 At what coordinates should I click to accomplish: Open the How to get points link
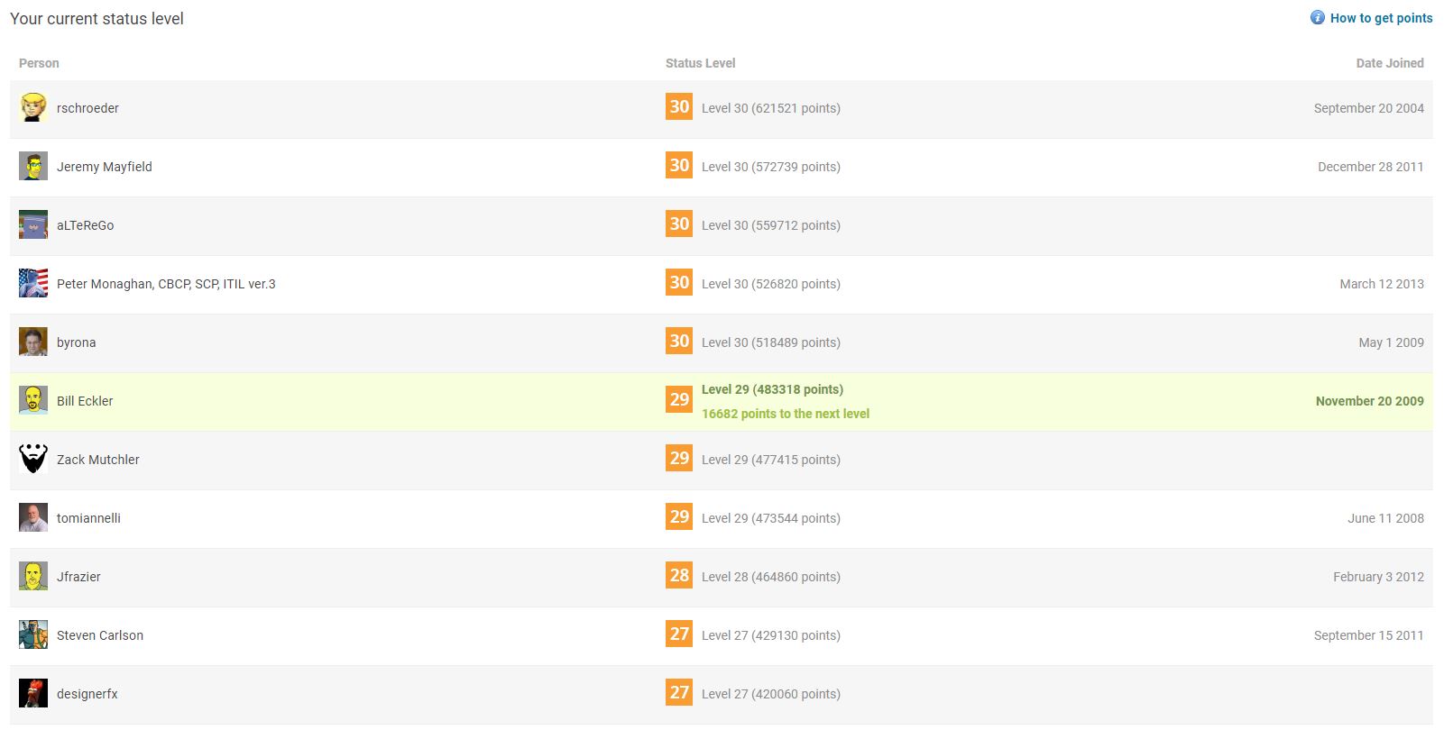point(1381,18)
